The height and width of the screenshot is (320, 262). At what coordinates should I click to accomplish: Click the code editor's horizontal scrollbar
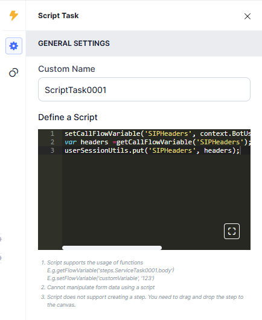112,248
